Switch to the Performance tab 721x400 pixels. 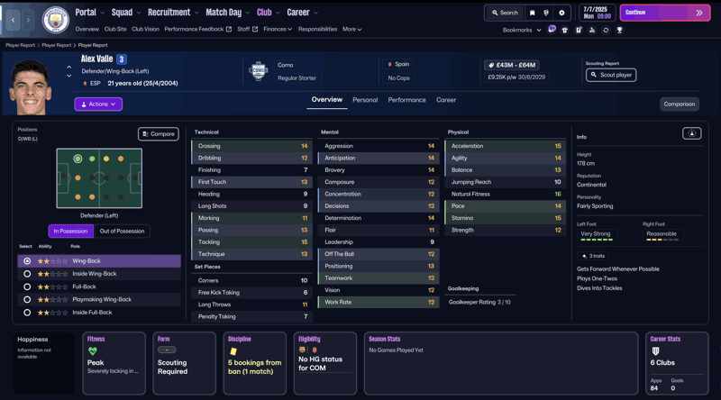(407, 100)
